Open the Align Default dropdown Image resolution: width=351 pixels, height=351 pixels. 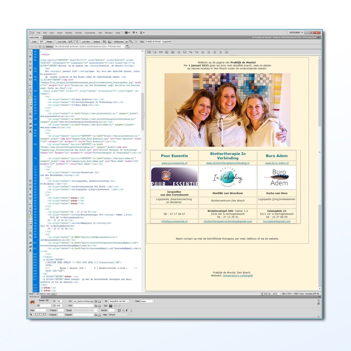click(x=119, y=315)
